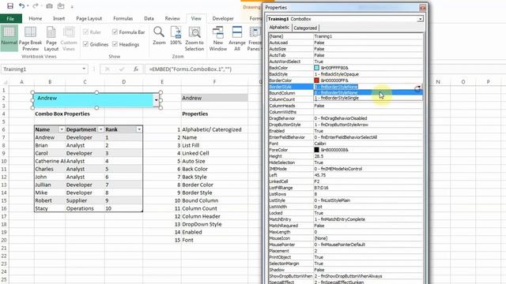Open the Rank column filter dropdown

(139, 129)
